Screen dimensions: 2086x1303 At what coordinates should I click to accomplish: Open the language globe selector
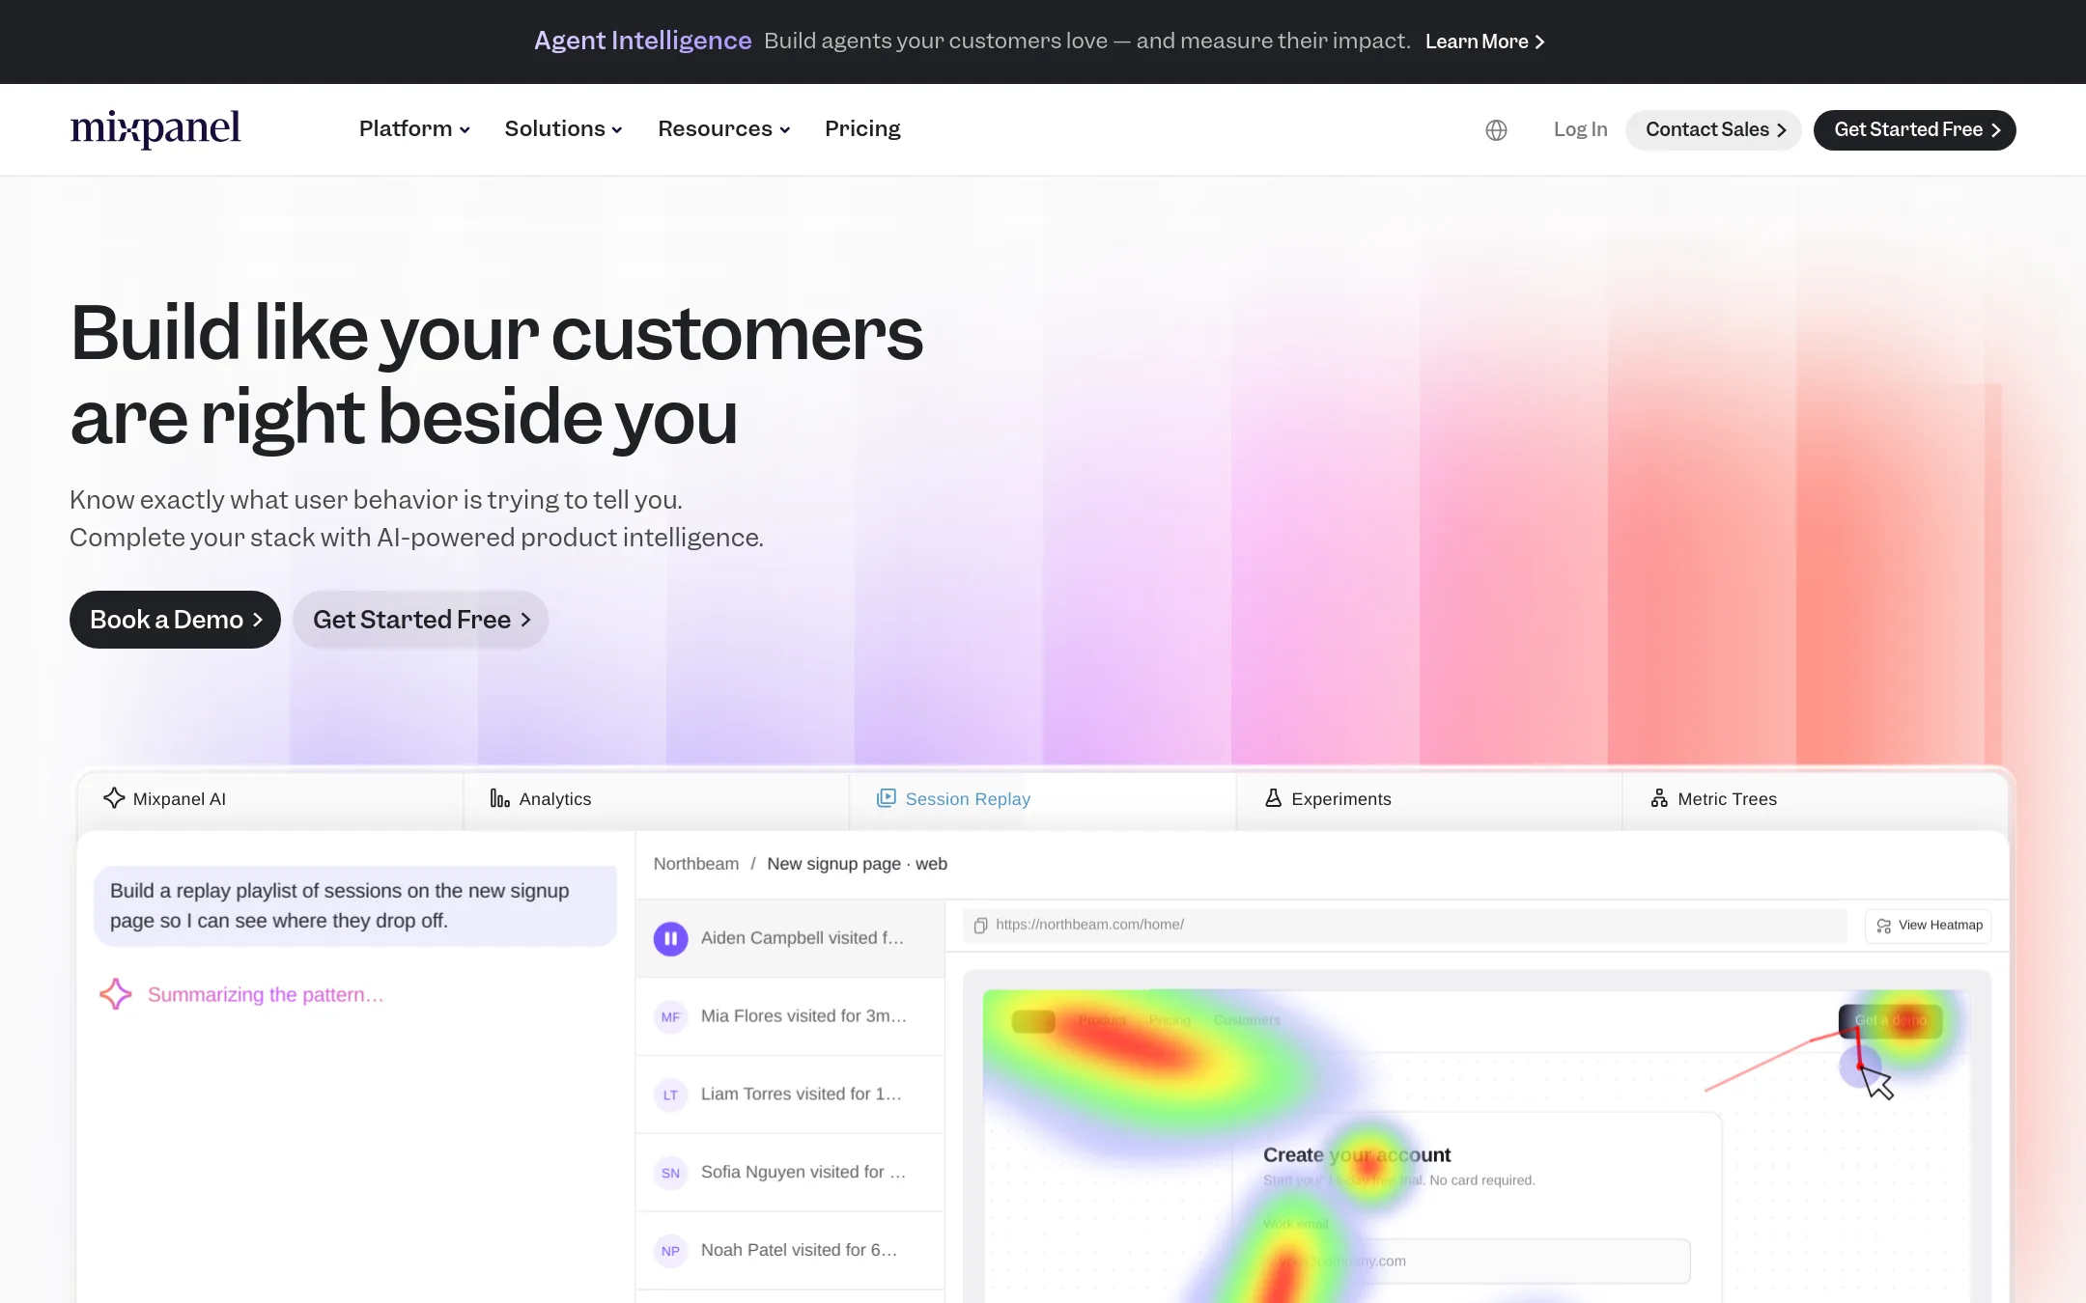click(1496, 129)
